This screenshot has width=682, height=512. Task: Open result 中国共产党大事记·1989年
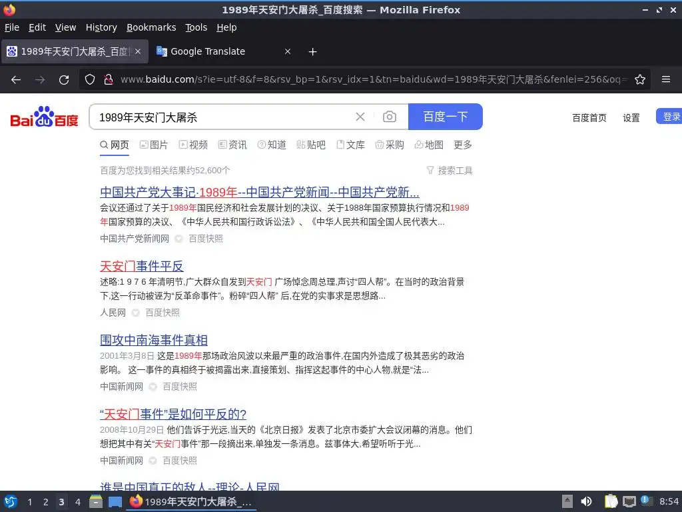coord(260,192)
